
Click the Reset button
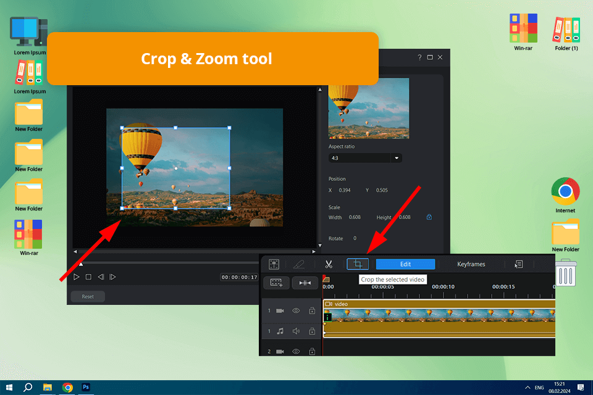pos(88,297)
